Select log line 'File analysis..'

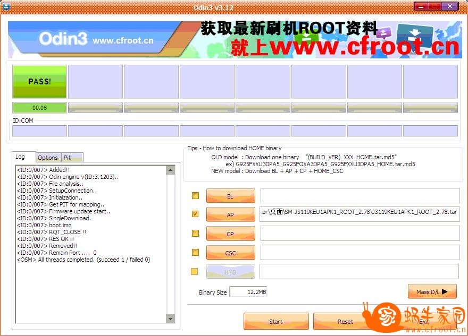50,184
